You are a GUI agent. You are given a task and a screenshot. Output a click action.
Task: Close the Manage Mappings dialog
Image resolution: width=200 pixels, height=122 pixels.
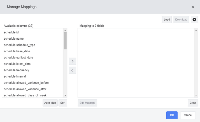(193, 7)
